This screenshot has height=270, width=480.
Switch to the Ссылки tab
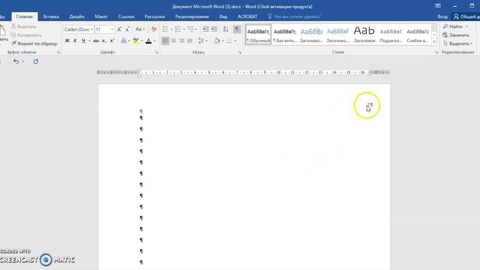pyautogui.click(x=126, y=16)
